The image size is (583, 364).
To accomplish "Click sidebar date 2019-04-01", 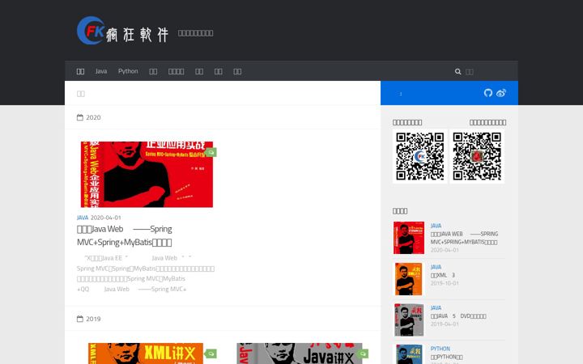I will point(445,324).
